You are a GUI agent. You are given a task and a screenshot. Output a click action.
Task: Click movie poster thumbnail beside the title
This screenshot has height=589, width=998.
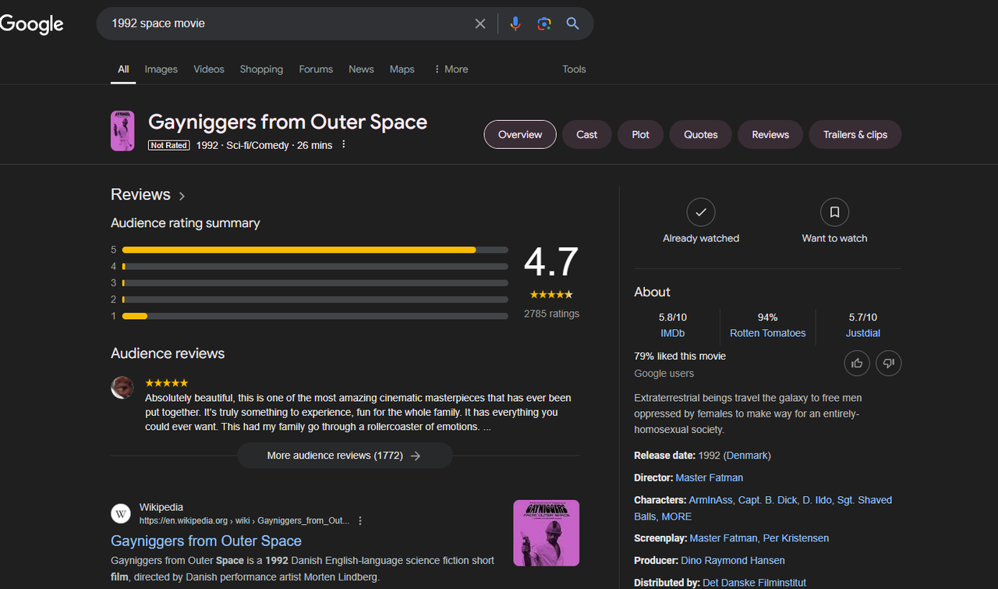[x=122, y=131]
